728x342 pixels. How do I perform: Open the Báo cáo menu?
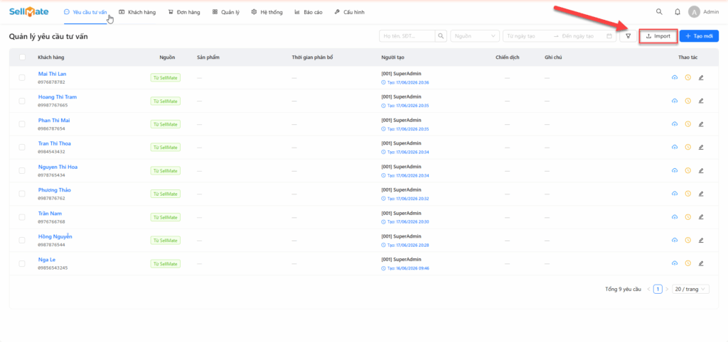pos(309,12)
